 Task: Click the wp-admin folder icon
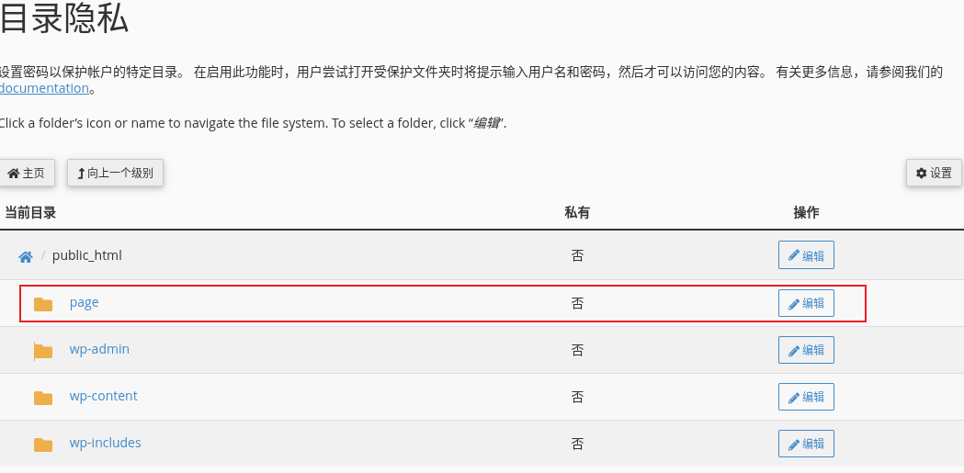pos(43,351)
